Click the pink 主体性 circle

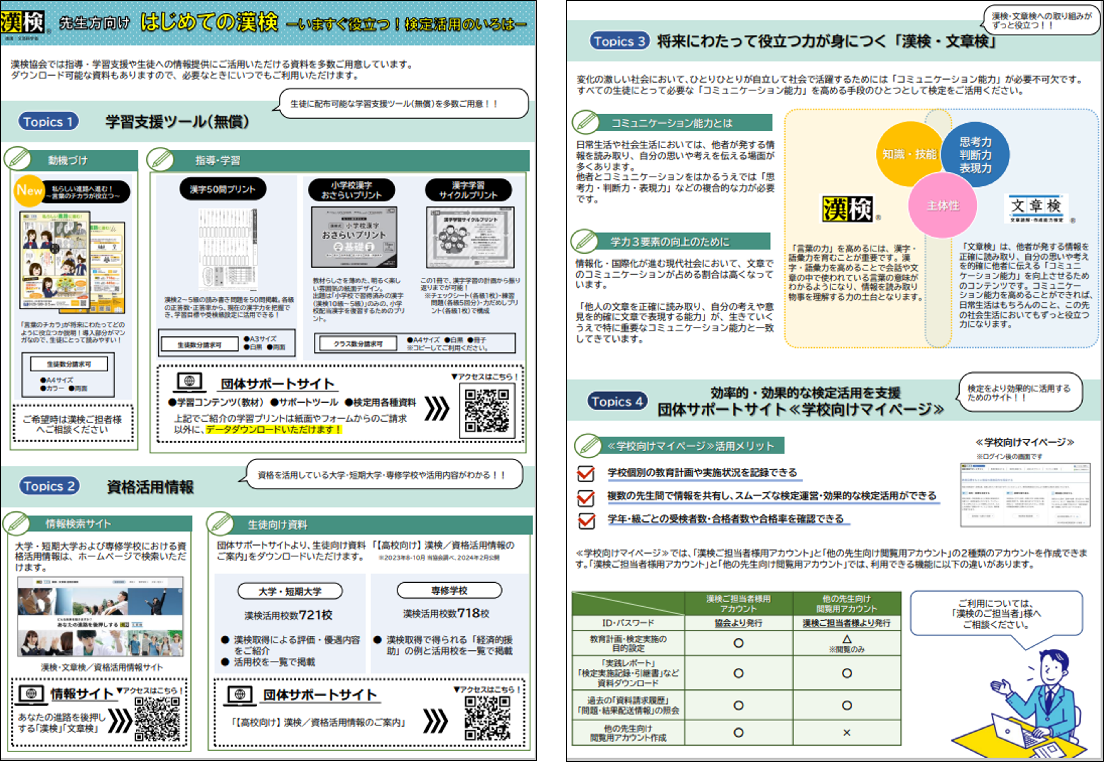coord(943,205)
